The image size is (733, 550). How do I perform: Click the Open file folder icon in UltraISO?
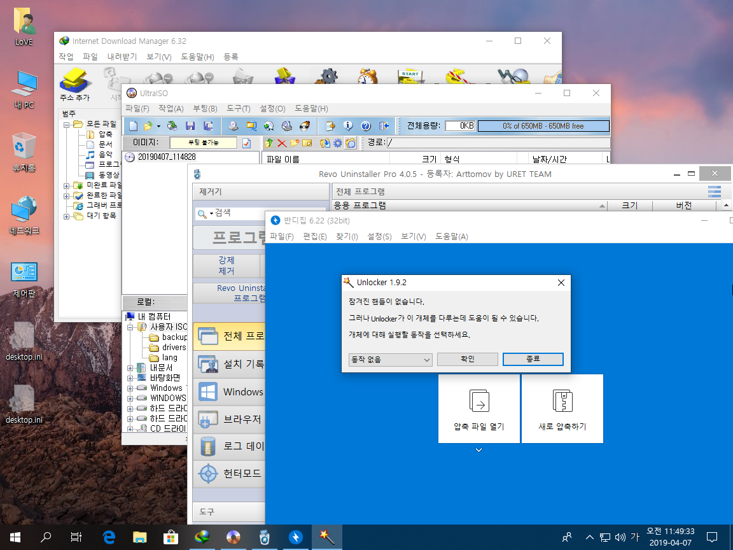coord(148,126)
